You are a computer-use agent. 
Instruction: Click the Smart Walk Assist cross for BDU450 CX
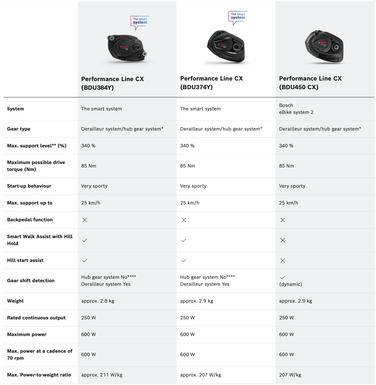[x=282, y=240]
